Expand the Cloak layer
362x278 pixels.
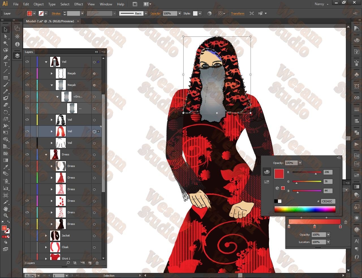click(46, 247)
